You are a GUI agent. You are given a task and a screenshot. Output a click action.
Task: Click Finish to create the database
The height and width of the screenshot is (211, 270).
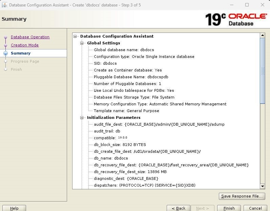tap(229, 208)
